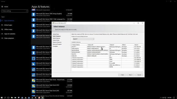The width and height of the screenshot is (177, 99).
Task: Click the Shared Components row with Conn feature
Action: tap(107, 61)
